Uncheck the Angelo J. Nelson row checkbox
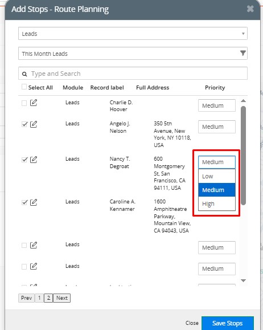This screenshot has height=330, width=263. [x=24, y=124]
